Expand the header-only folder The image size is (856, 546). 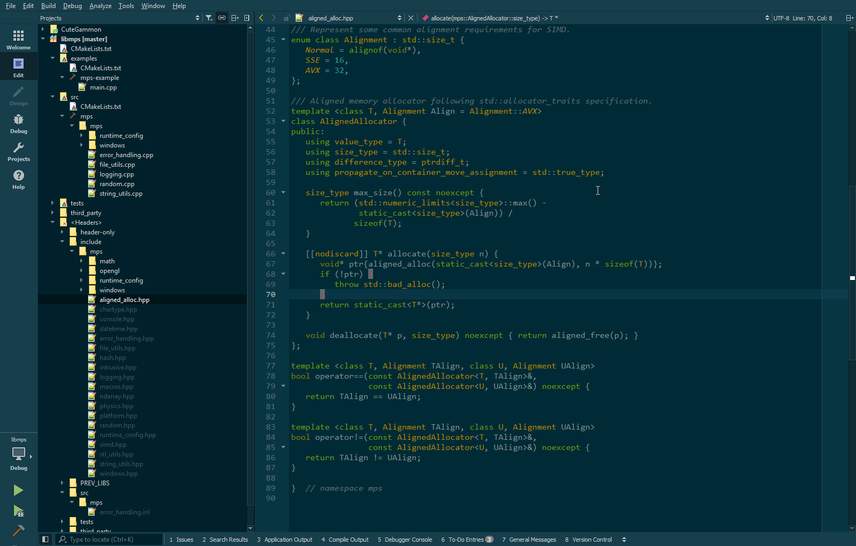click(x=62, y=232)
